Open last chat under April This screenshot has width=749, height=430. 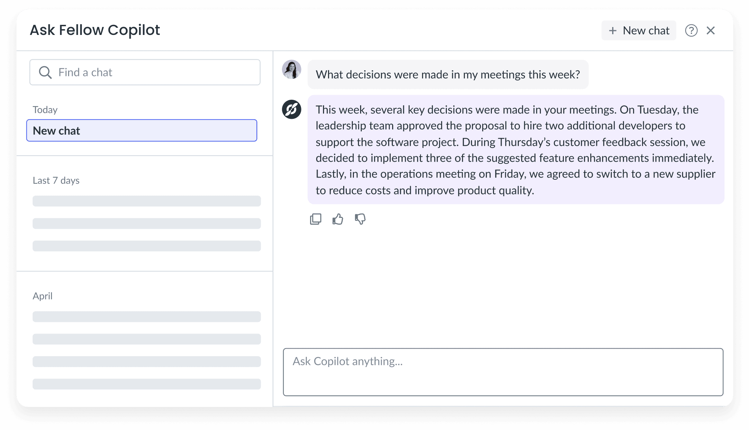147,384
